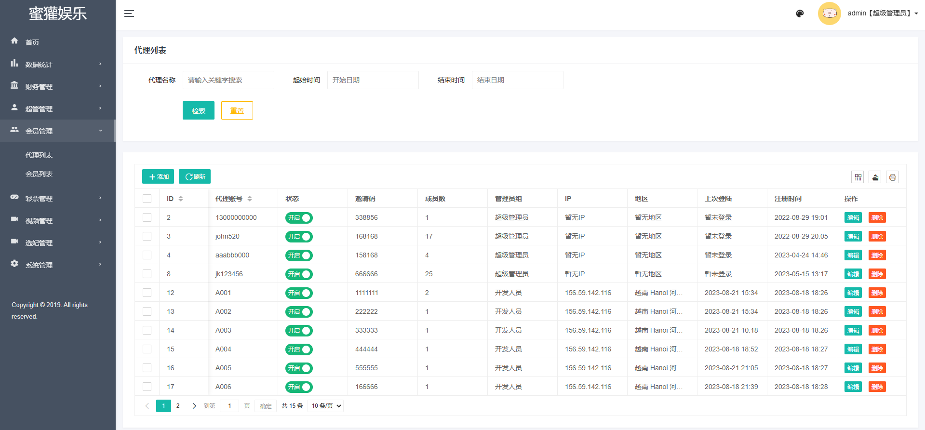Open the 10 条/页 page size dropdown
This screenshot has height=430, width=925.
coord(326,406)
